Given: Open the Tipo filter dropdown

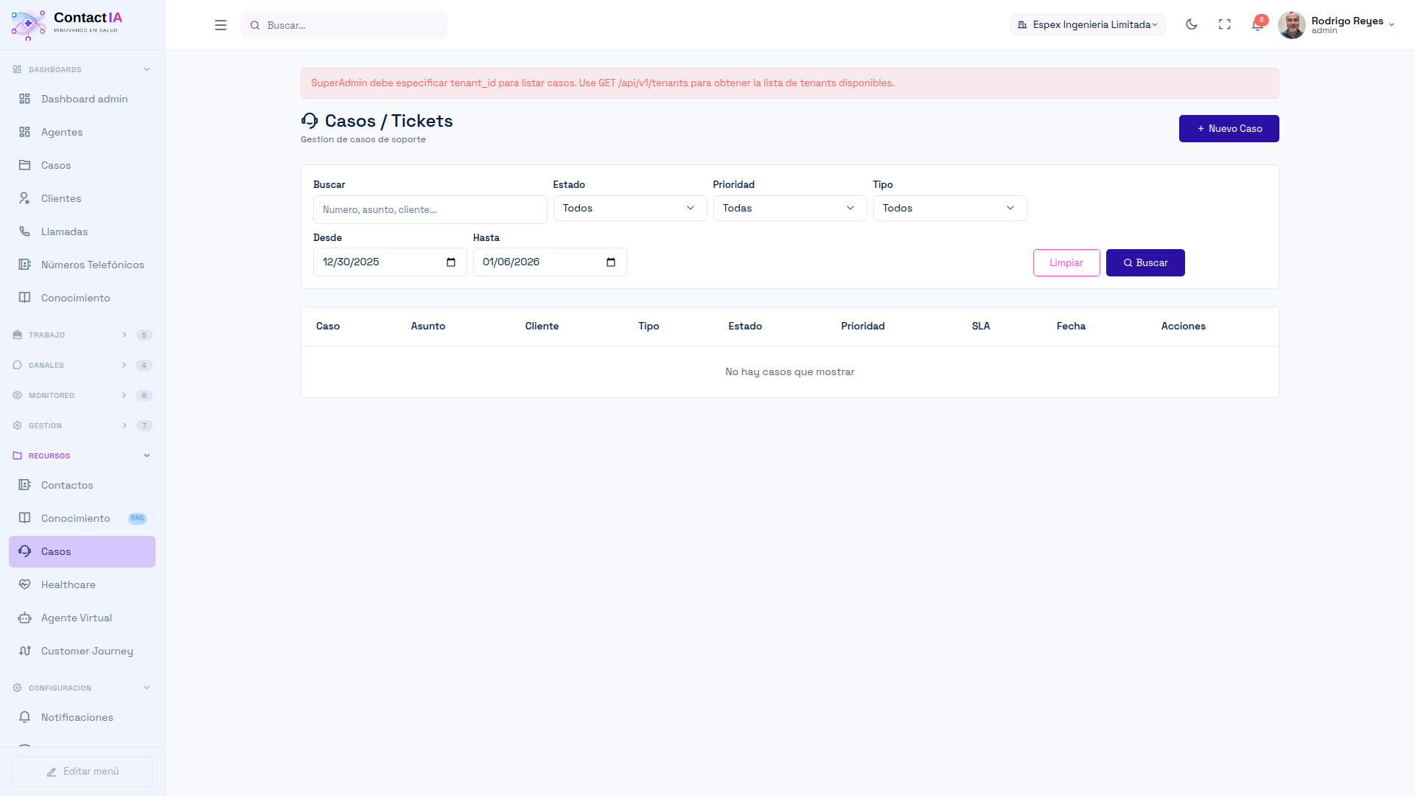Looking at the screenshot, I should [949, 209].
